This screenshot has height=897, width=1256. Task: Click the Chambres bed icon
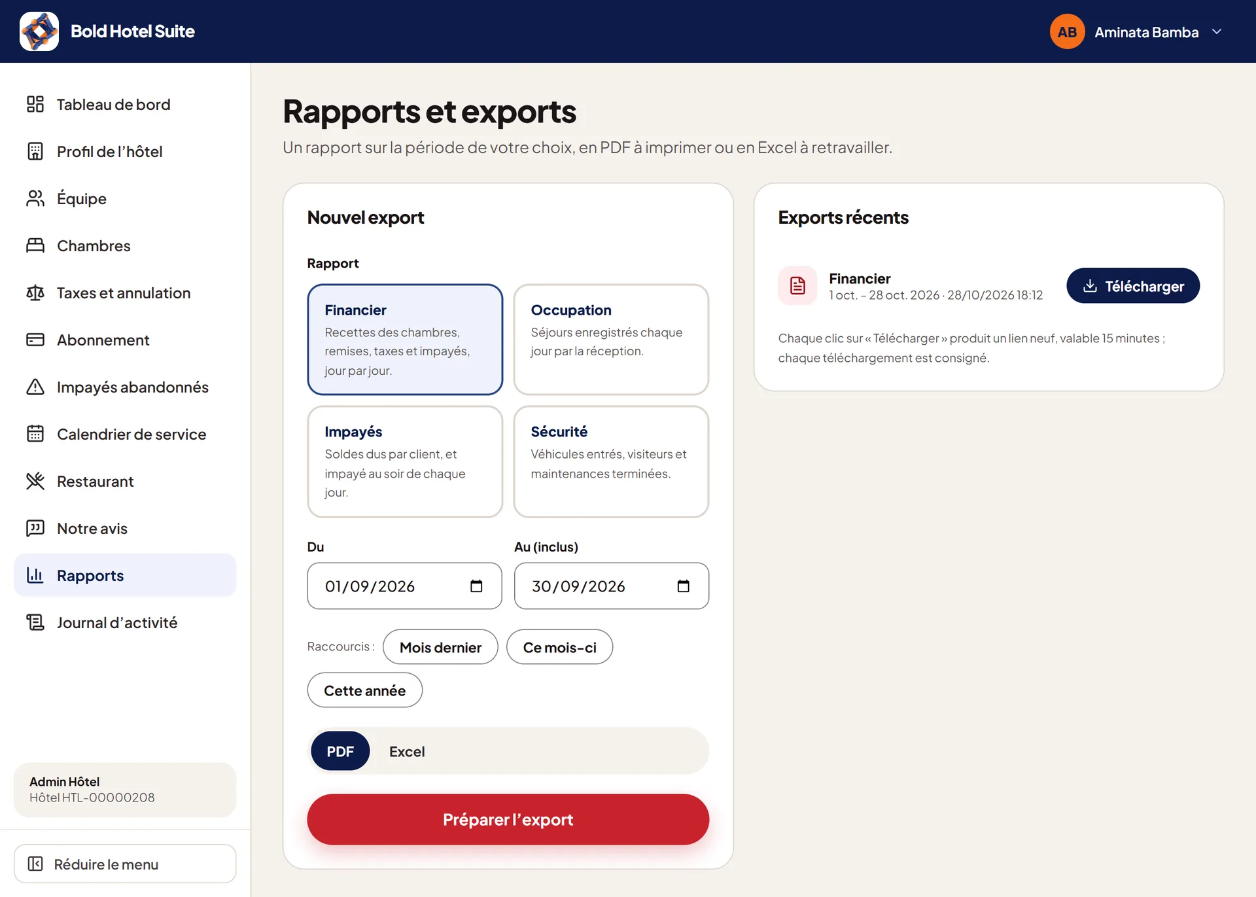(x=35, y=245)
